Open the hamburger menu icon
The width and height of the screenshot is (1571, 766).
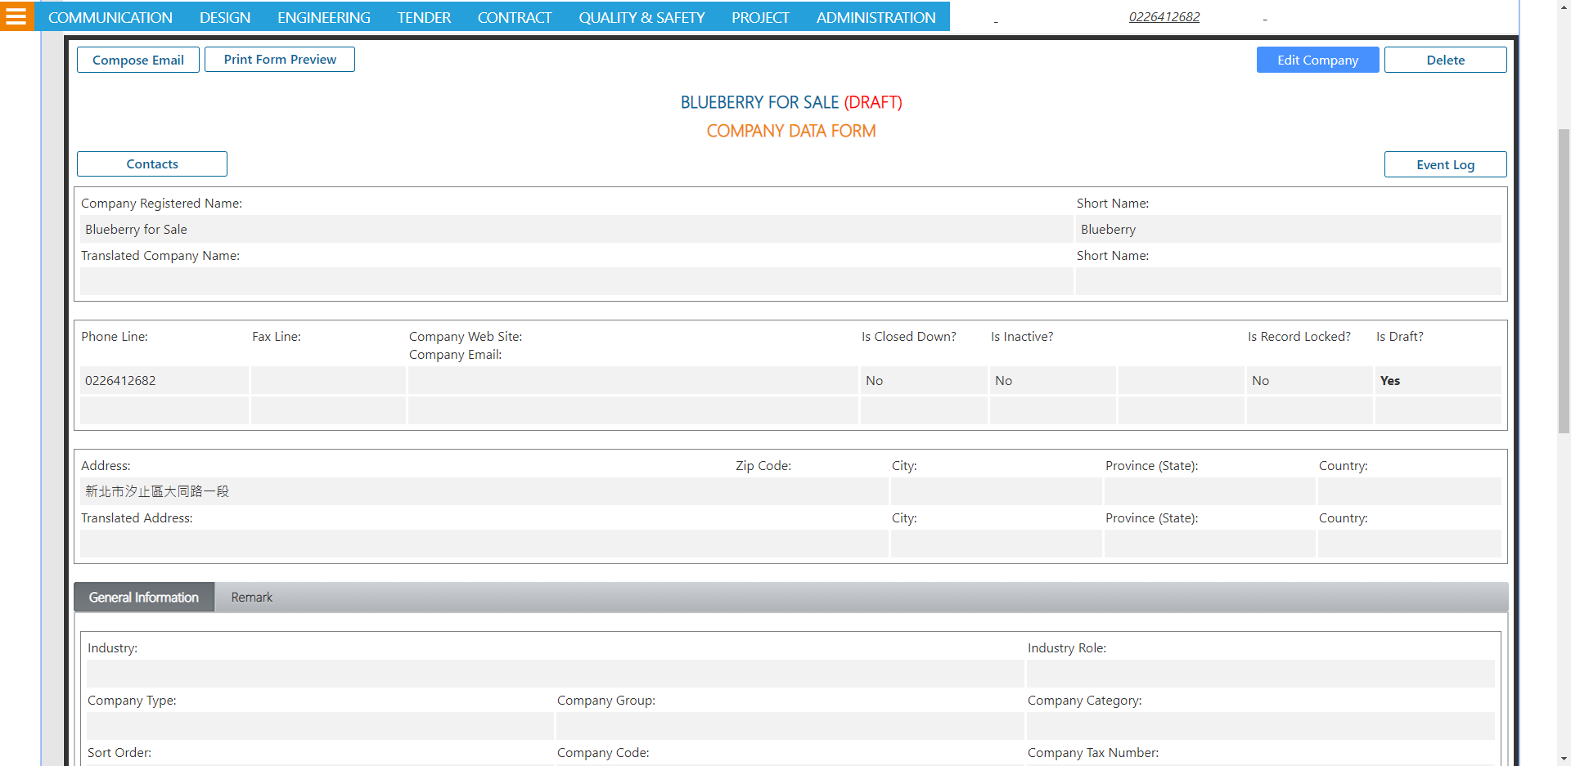click(x=16, y=16)
